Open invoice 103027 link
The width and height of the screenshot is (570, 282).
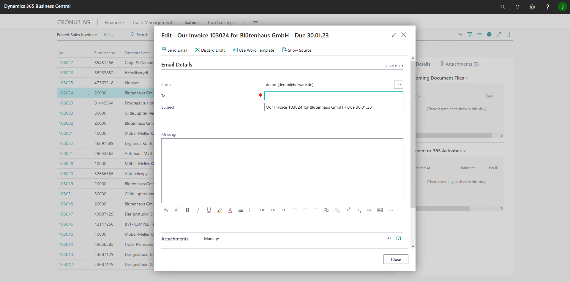coord(66,63)
